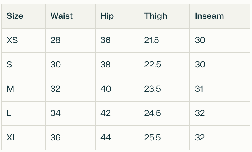Click hip value 38 in S row
This screenshot has height=152, width=252.
tap(105, 65)
